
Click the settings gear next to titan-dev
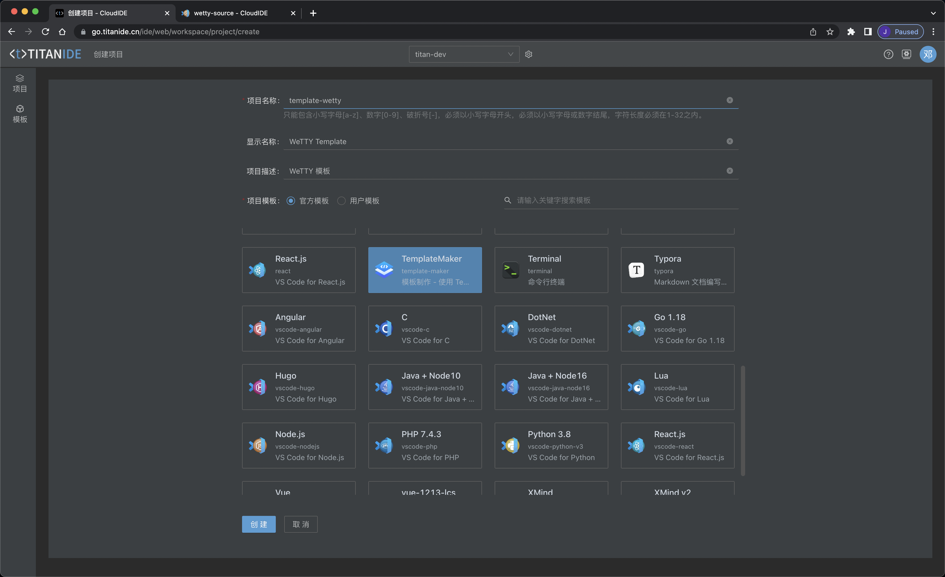click(x=528, y=54)
